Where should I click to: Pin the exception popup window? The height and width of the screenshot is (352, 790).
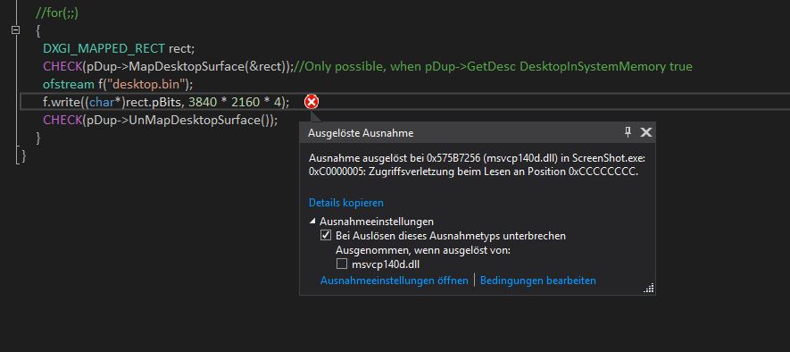[628, 132]
